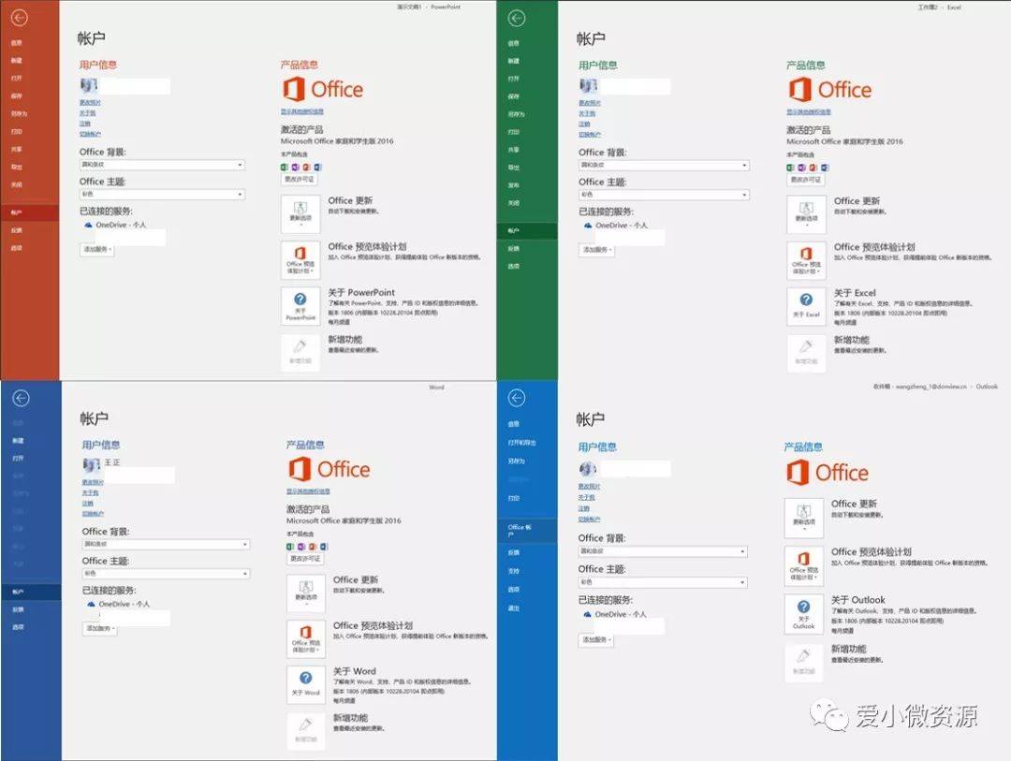Go back using PowerPoint's back arrow
Viewport: 1011px width, 761px height.
(x=19, y=18)
